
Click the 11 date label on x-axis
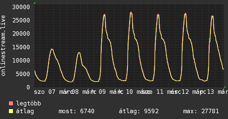[160, 92]
